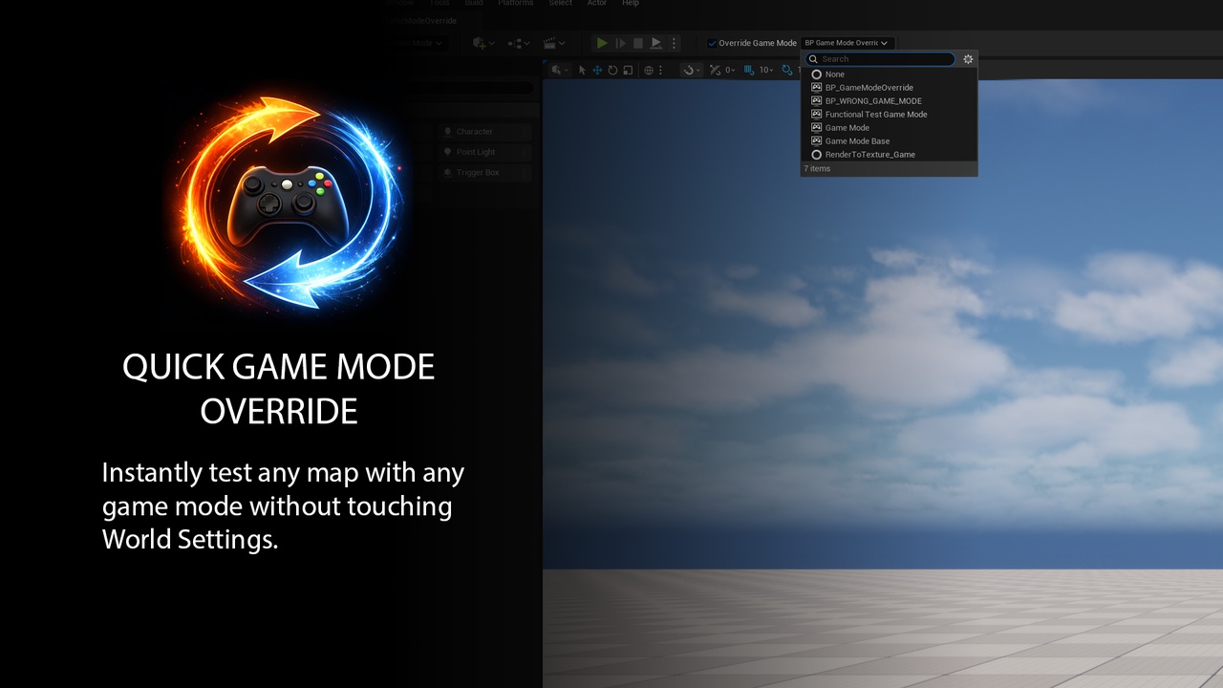Activate the Rotate gizmo tool
The image size is (1223, 688).
click(612, 70)
